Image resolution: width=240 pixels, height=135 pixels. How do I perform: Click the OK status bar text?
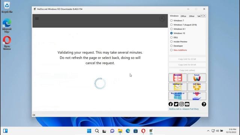34,115
